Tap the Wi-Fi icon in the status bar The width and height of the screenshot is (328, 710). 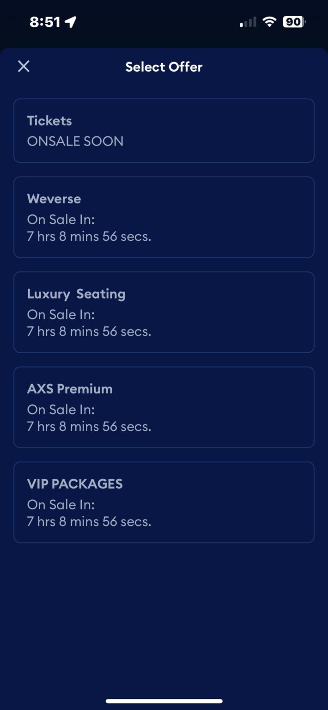pyautogui.click(x=270, y=21)
